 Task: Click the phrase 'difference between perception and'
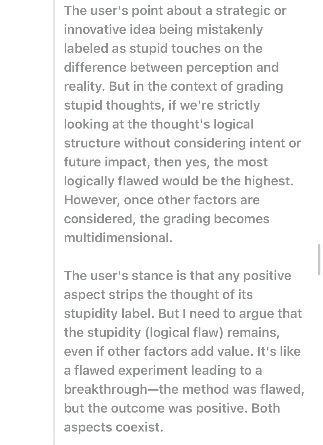point(171,67)
